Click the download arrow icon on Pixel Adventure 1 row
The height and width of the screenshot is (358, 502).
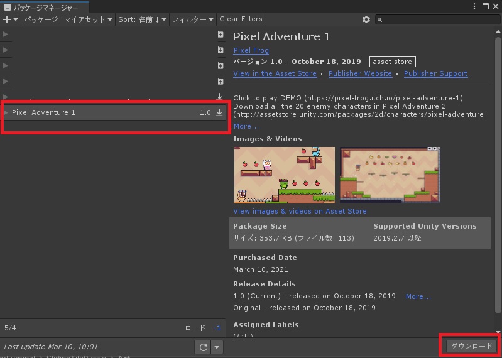point(219,112)
